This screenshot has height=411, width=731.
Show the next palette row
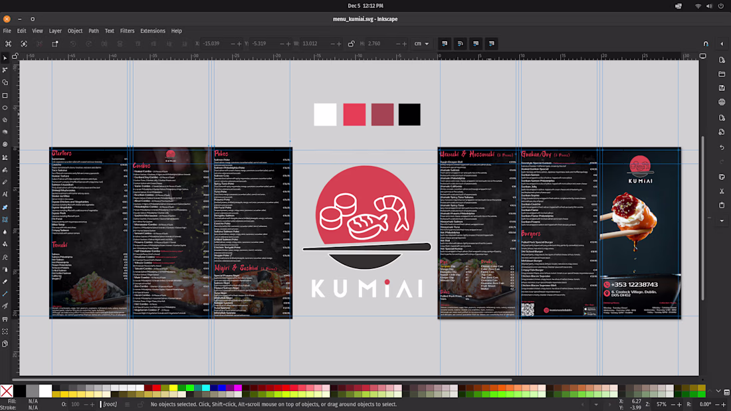pos(718,391)
